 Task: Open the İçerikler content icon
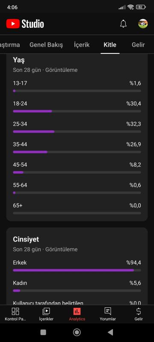[x=46, y=311]
